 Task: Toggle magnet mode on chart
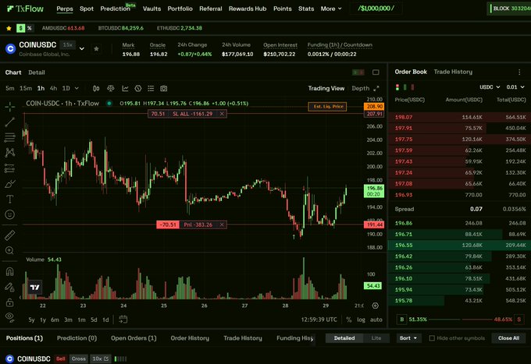tap(10, 271)
